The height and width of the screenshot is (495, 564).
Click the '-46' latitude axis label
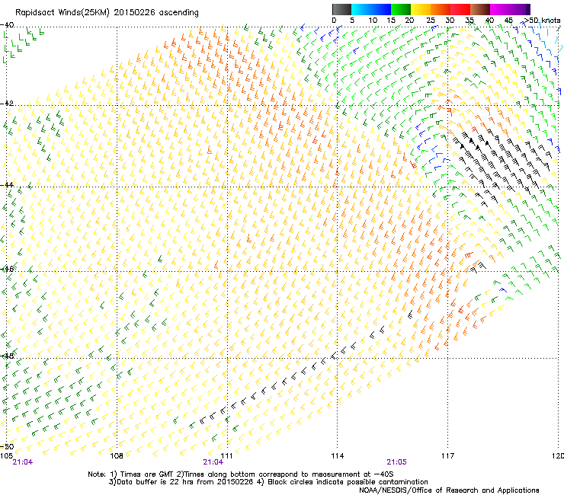pyautogui.click(x=7, y=269)
